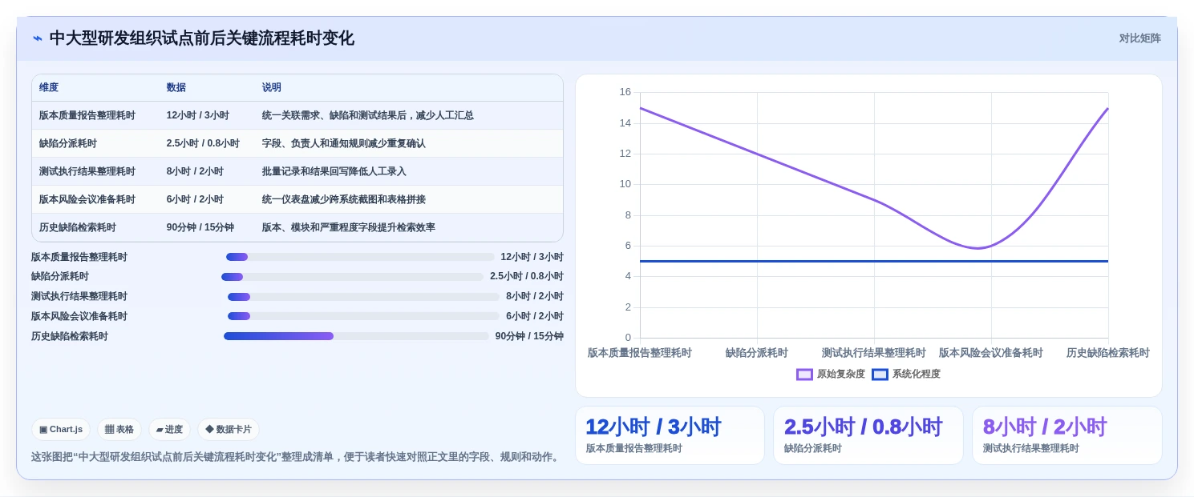Click description 统一仪表盘减少跨系统截图和表格拼接
Image resolution: width=1194 pixels, height=497 pixels.
(344, 199)
